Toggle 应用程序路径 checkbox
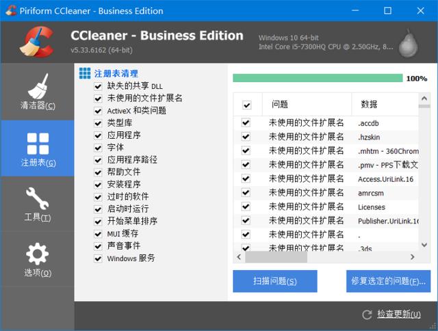The image size is (438, 331). pyautogui.click(x=98, y=160)
